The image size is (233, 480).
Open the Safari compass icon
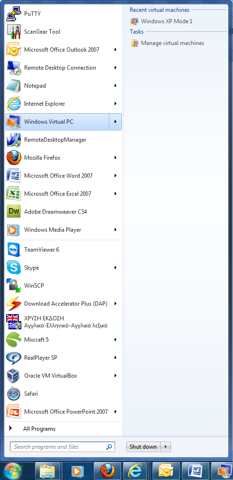tap(14, 394)
